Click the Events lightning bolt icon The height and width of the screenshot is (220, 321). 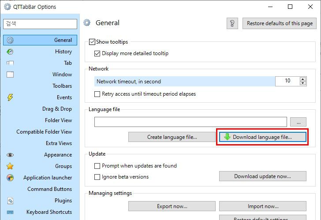point(10,97)
